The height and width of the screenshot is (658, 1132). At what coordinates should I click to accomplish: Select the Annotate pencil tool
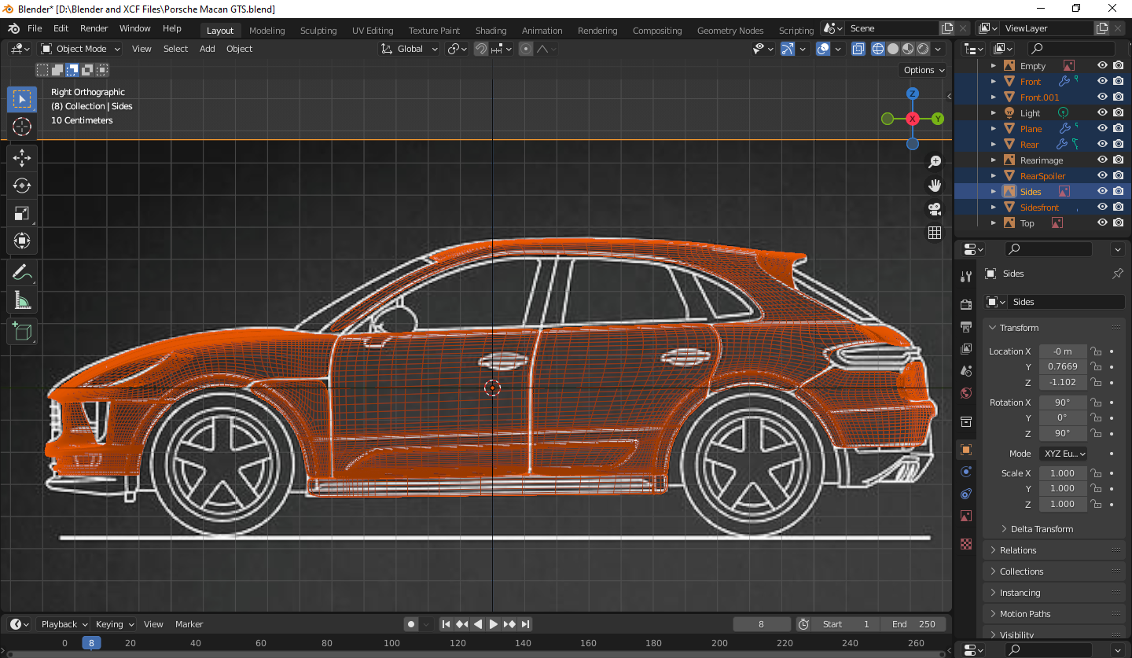click(x=22, y=273)
